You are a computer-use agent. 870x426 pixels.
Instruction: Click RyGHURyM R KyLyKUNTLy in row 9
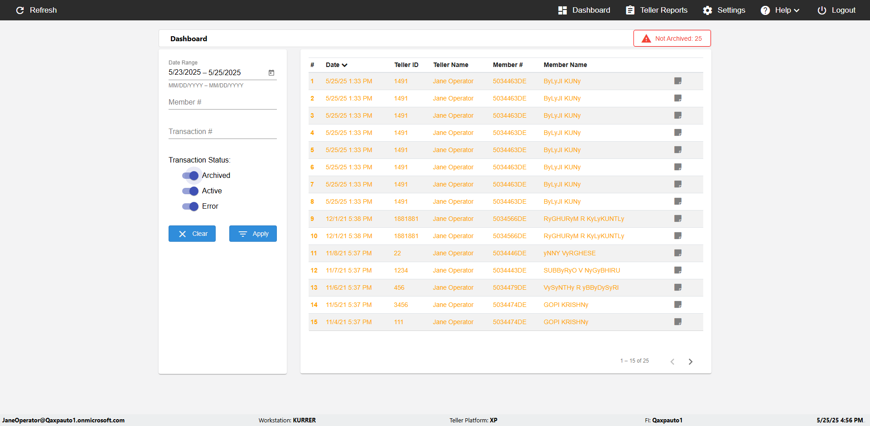click(584, 219)
